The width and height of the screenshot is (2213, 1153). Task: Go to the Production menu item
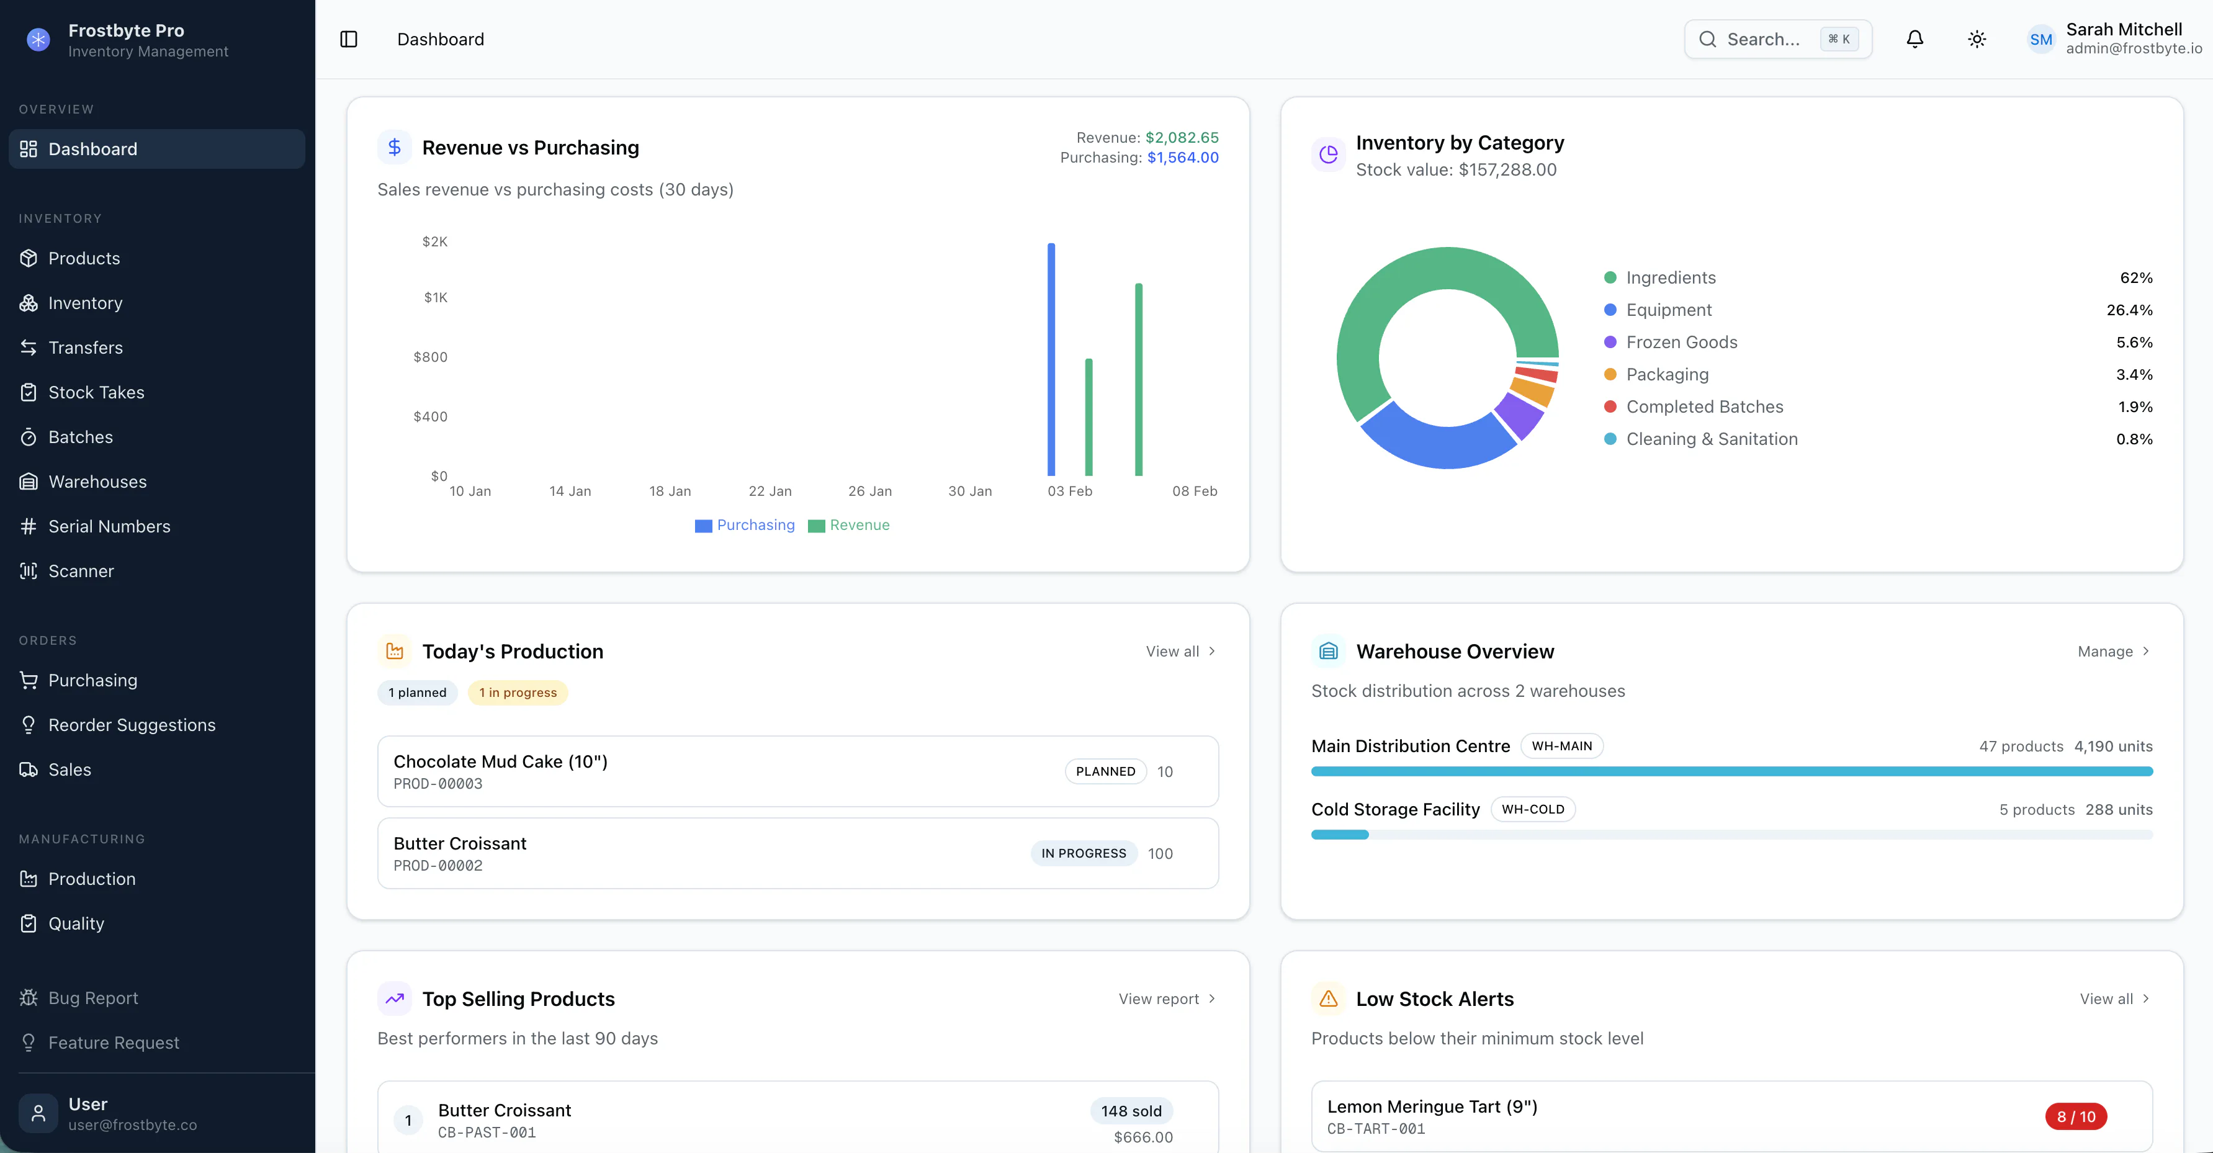pos(156,879)
